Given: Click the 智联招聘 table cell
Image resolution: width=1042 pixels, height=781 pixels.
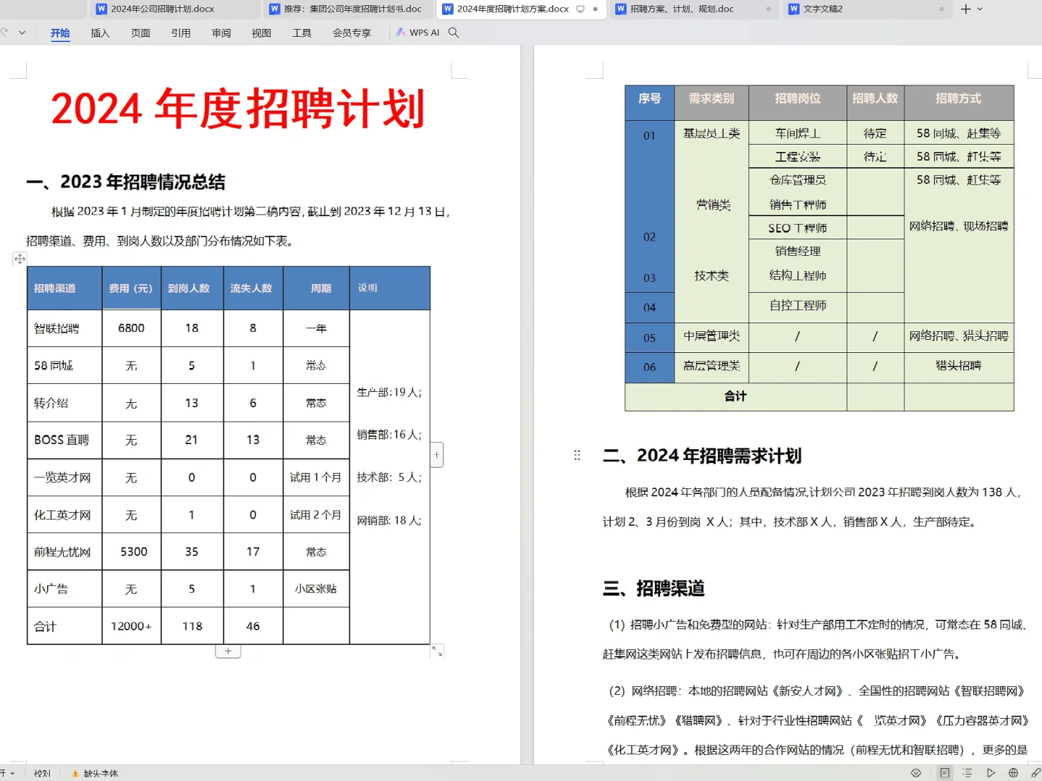Looking at the screenshot, I should tap(64, 328).
